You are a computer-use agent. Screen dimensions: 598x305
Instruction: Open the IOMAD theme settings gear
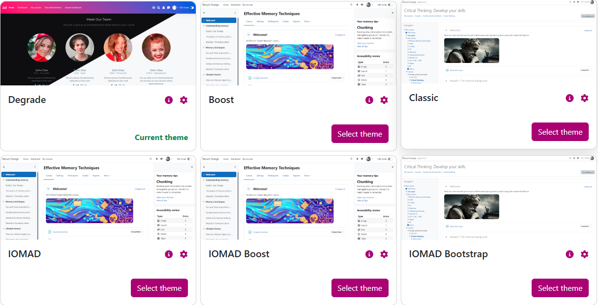click(x=184, y=254)
